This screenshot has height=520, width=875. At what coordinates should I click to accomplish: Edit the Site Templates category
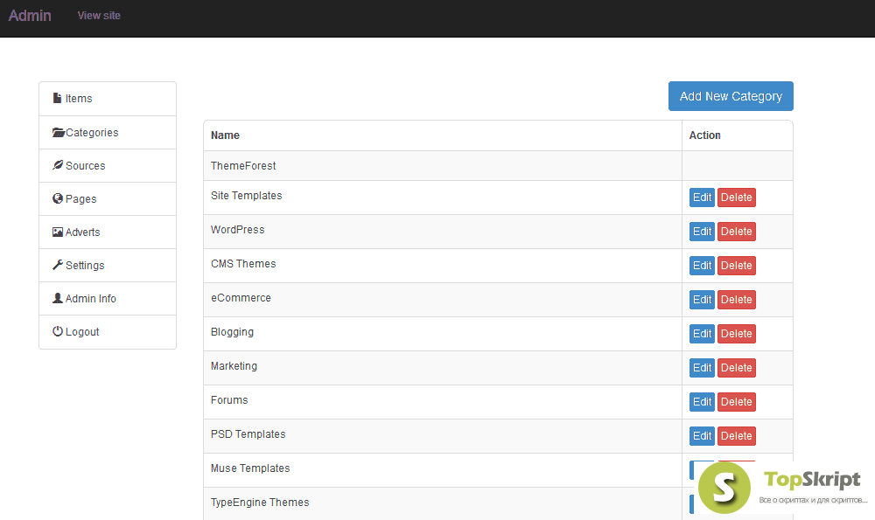(702, 198)
